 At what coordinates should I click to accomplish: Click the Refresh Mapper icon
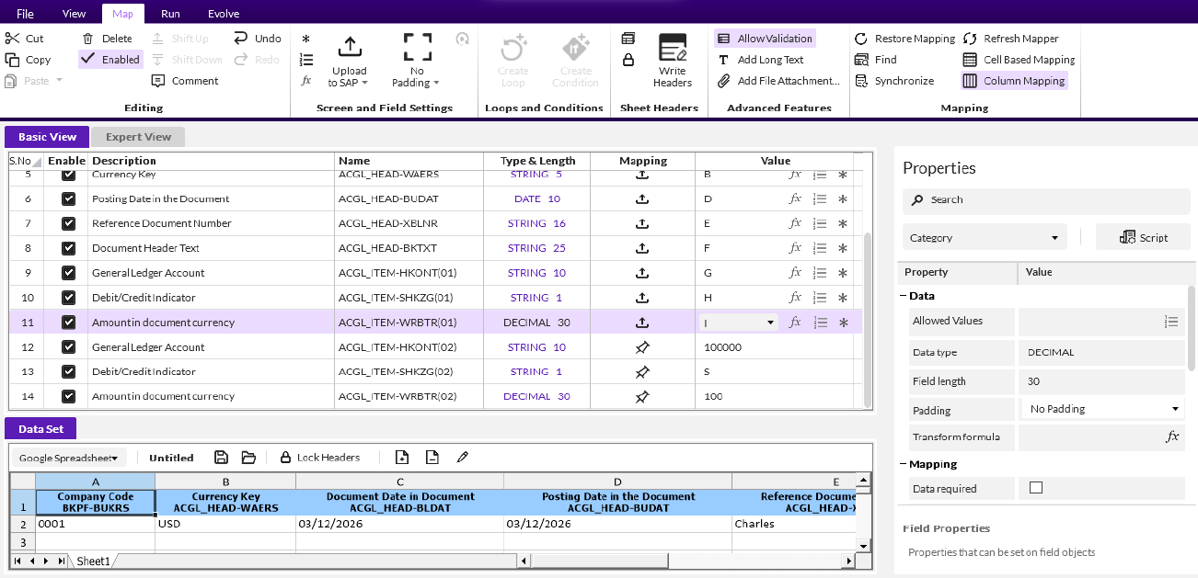pyautogui.click(x=970, y=39)
